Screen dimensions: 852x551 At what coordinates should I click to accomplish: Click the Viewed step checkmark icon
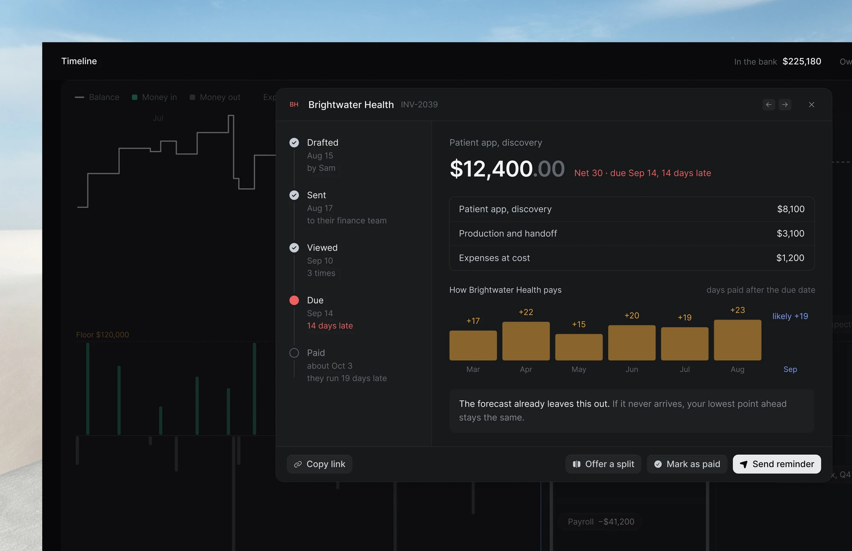294,248
